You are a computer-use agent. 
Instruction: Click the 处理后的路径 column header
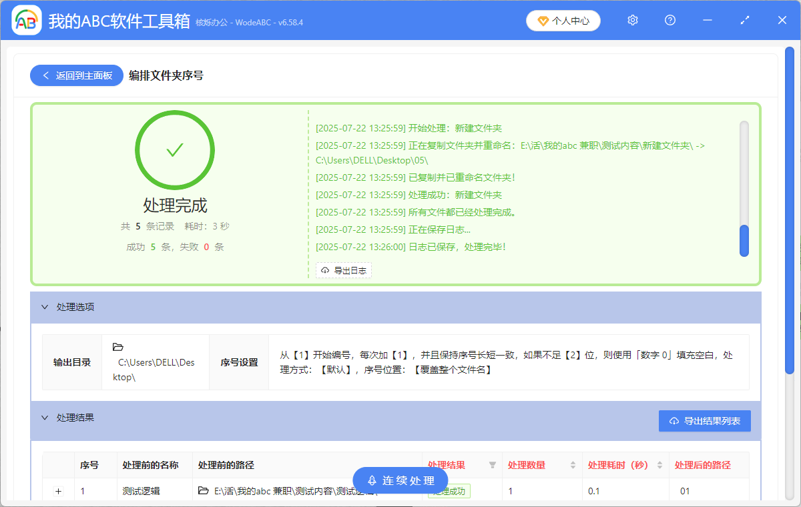pos(702,465)
